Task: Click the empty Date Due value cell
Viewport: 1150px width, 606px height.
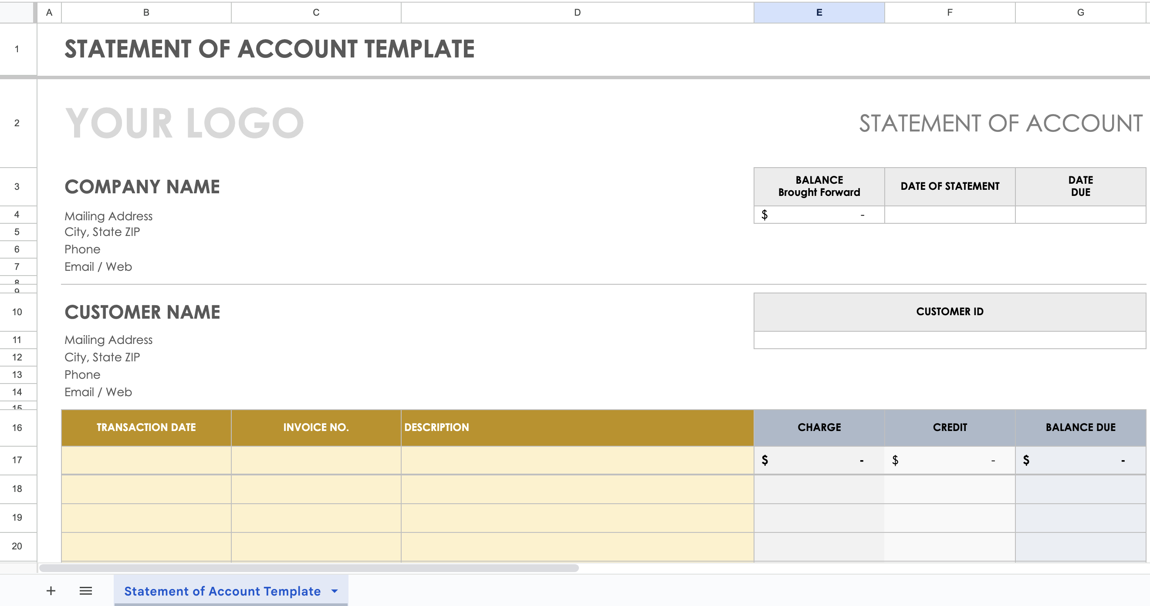Action: tap(1080, 215)
